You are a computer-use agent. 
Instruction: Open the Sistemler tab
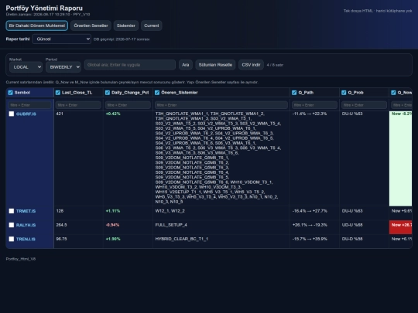(x=126, y=26)
